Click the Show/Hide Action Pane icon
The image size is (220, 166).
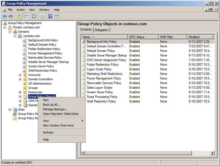tap(57, 16)
